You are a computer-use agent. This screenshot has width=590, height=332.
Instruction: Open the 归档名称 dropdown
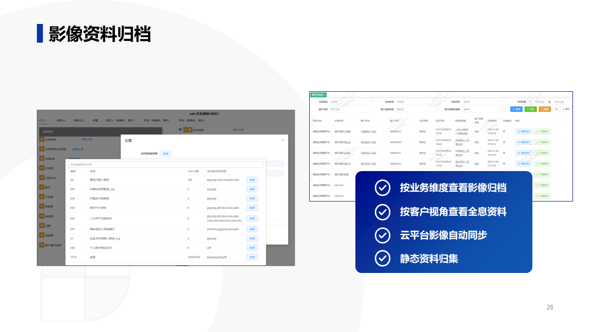click(x=484, y=102)
